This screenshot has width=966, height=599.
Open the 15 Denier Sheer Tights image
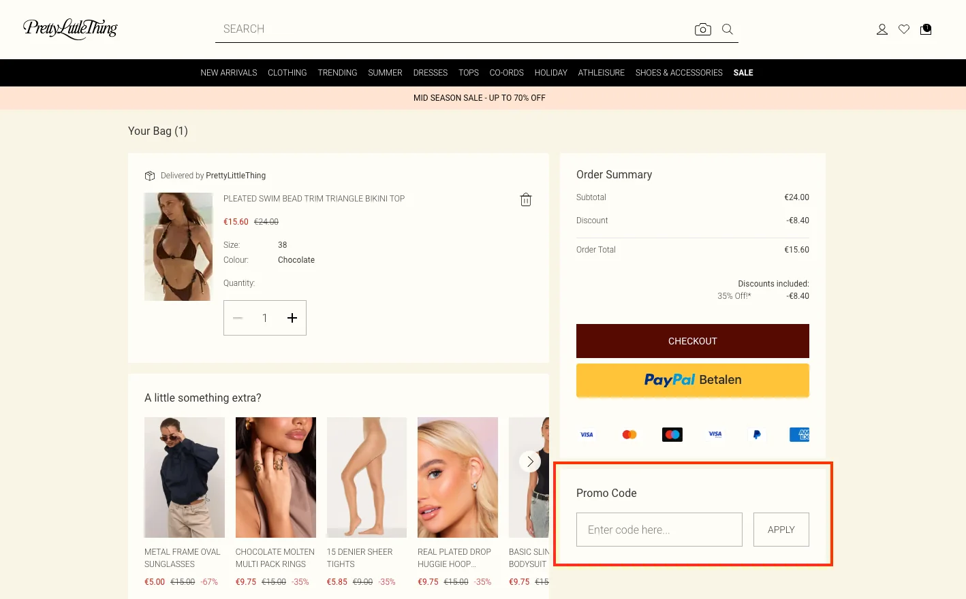click(x=367, y=477)
